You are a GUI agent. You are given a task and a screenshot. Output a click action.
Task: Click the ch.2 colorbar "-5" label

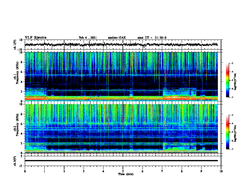click(232, 132)
